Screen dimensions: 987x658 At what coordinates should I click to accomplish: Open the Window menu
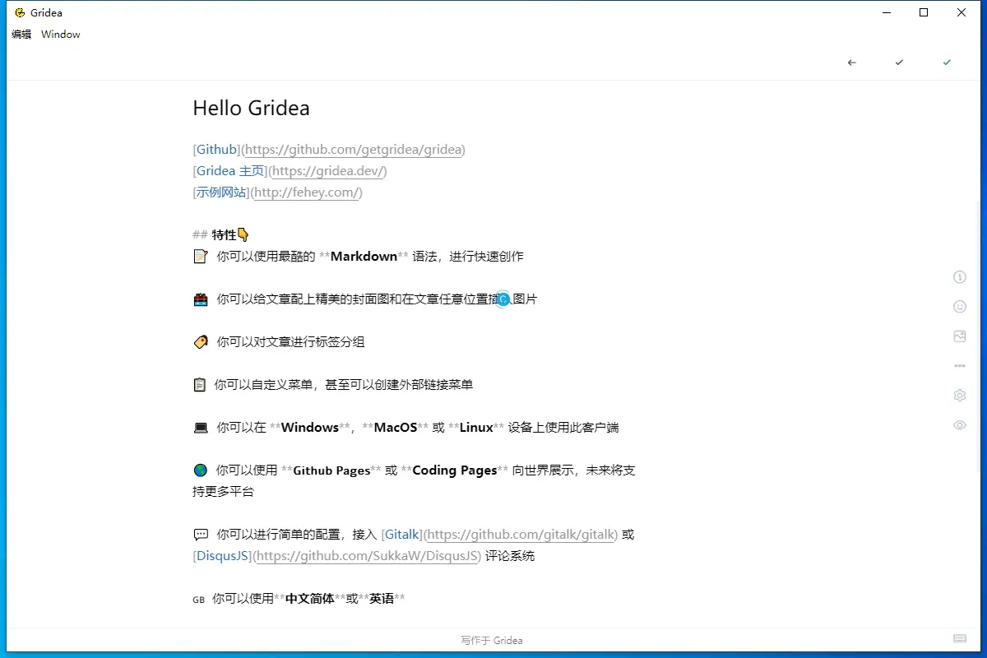(61, 35)
